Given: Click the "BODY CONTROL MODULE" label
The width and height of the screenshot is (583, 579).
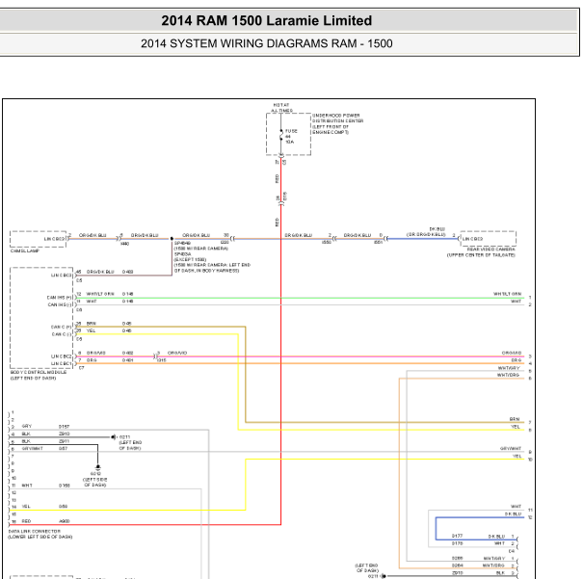Looking at the screenshot, I should coord(39,372).
